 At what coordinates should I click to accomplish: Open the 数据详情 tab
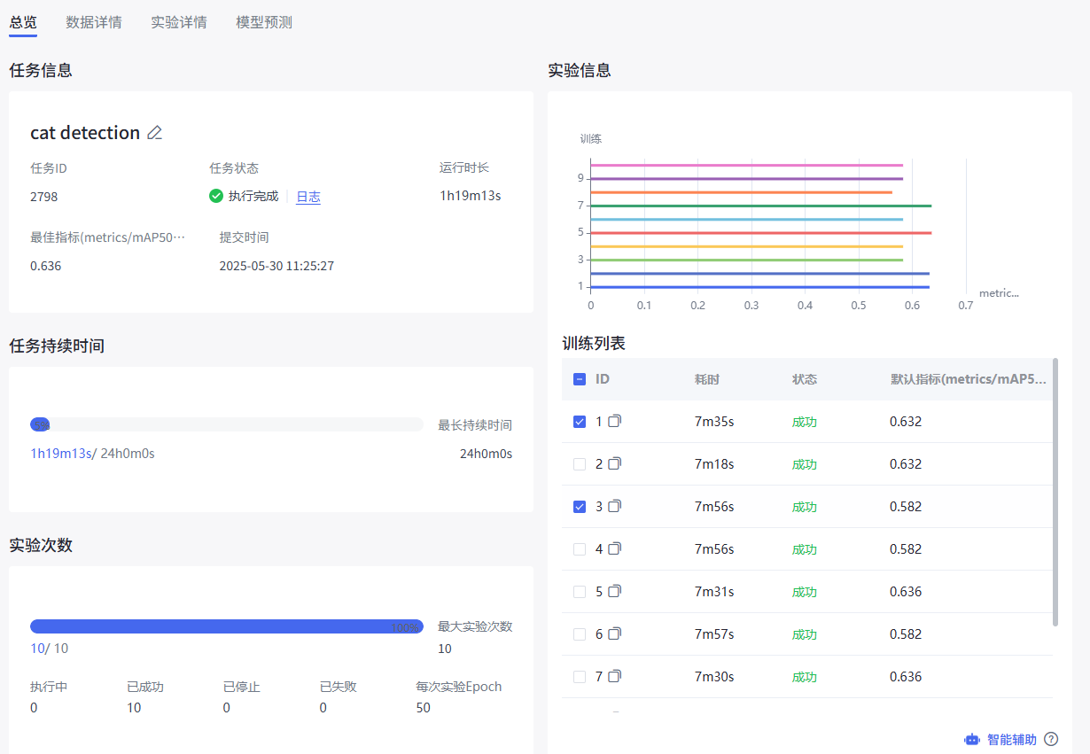[94, 22]
